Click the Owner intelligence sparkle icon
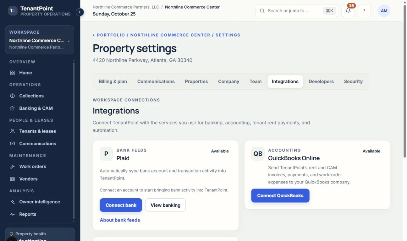The height and width of the screenshot is (241, 407). pos(13,202)
